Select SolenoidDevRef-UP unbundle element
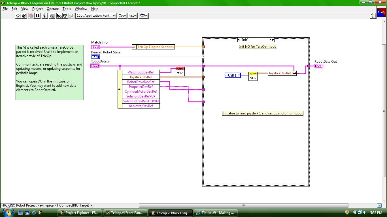The width and height of the screenshot is (387, 217). coord(141,96)
